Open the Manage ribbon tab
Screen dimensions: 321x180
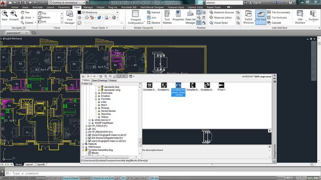click(88, 7)
